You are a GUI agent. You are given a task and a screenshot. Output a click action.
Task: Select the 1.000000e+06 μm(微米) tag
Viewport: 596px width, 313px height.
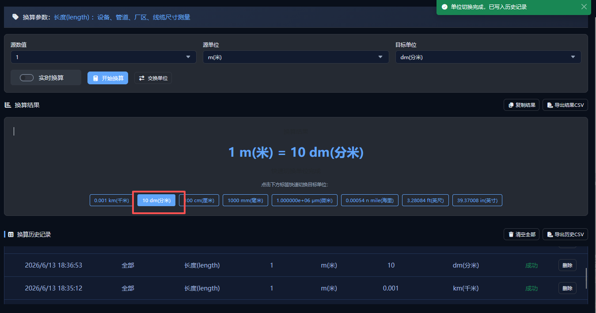click(305, 200)
